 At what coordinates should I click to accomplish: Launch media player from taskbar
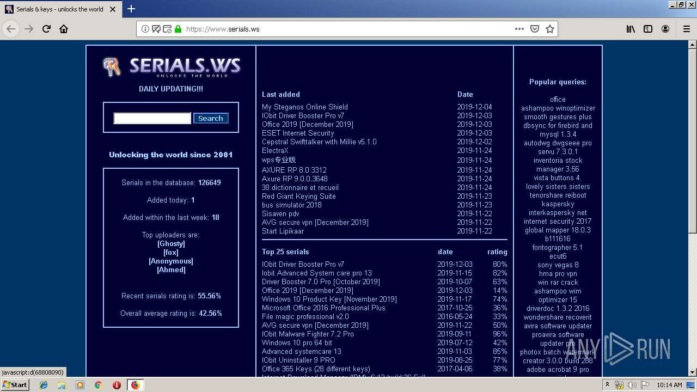coord(80,385)
